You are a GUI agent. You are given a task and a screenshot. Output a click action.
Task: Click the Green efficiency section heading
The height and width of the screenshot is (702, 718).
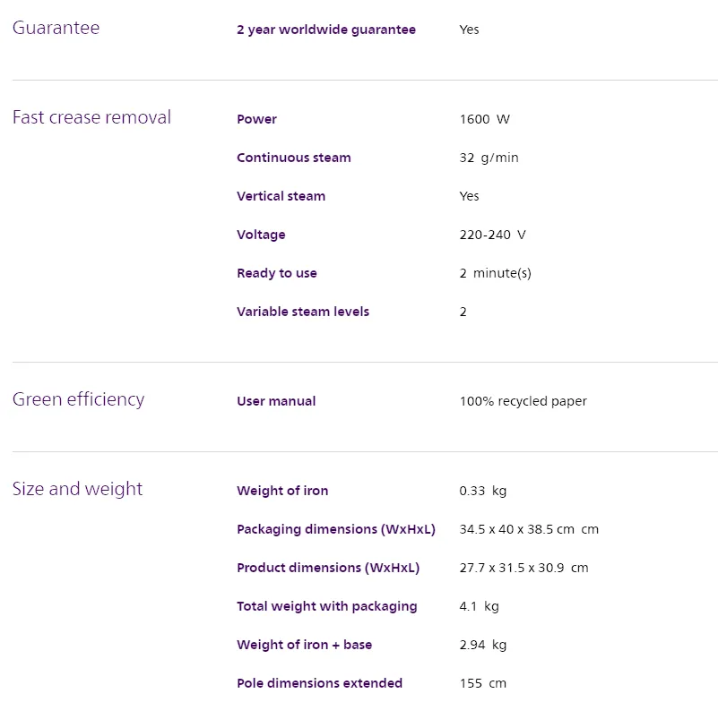(78, 399)
